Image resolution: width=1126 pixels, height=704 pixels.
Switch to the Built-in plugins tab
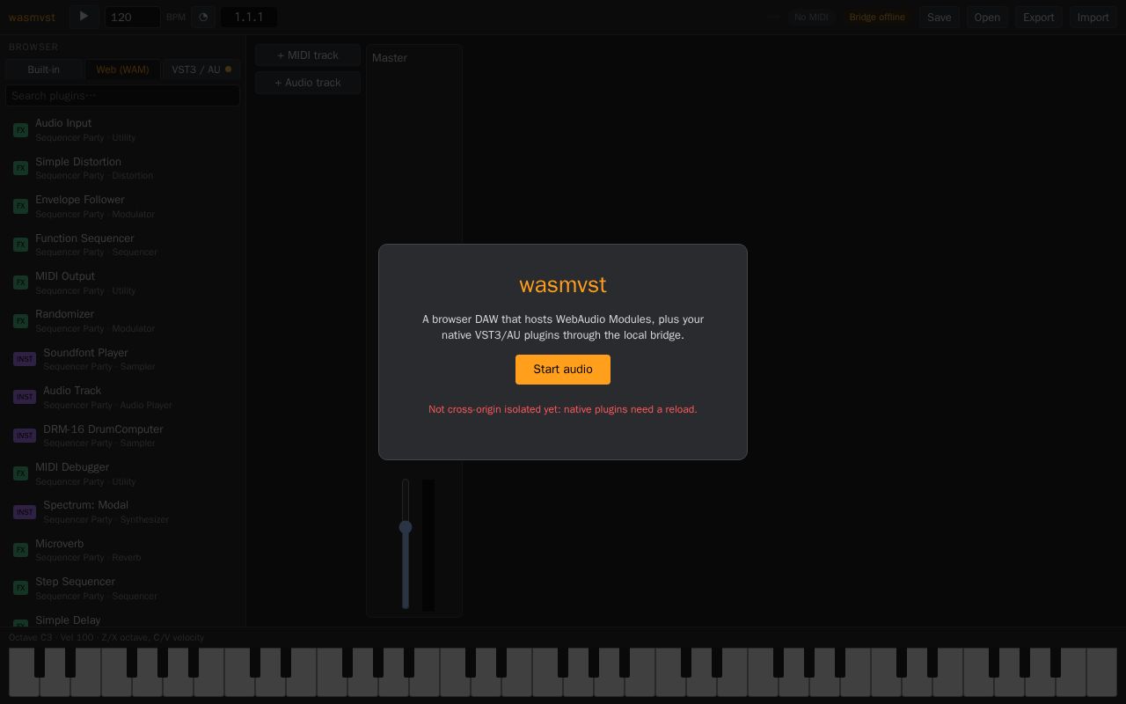point(44,70)
